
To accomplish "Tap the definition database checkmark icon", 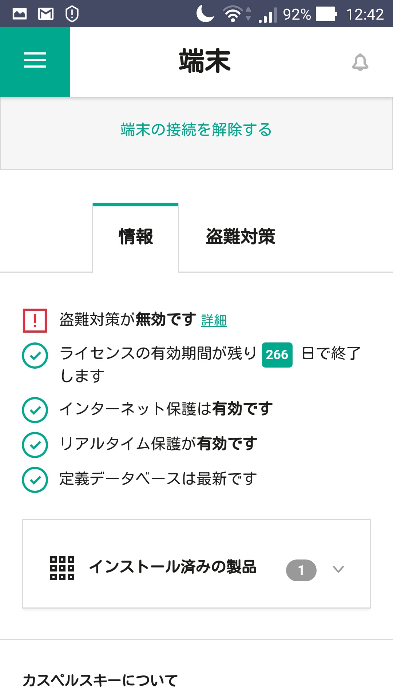I will tap(35, 480).
